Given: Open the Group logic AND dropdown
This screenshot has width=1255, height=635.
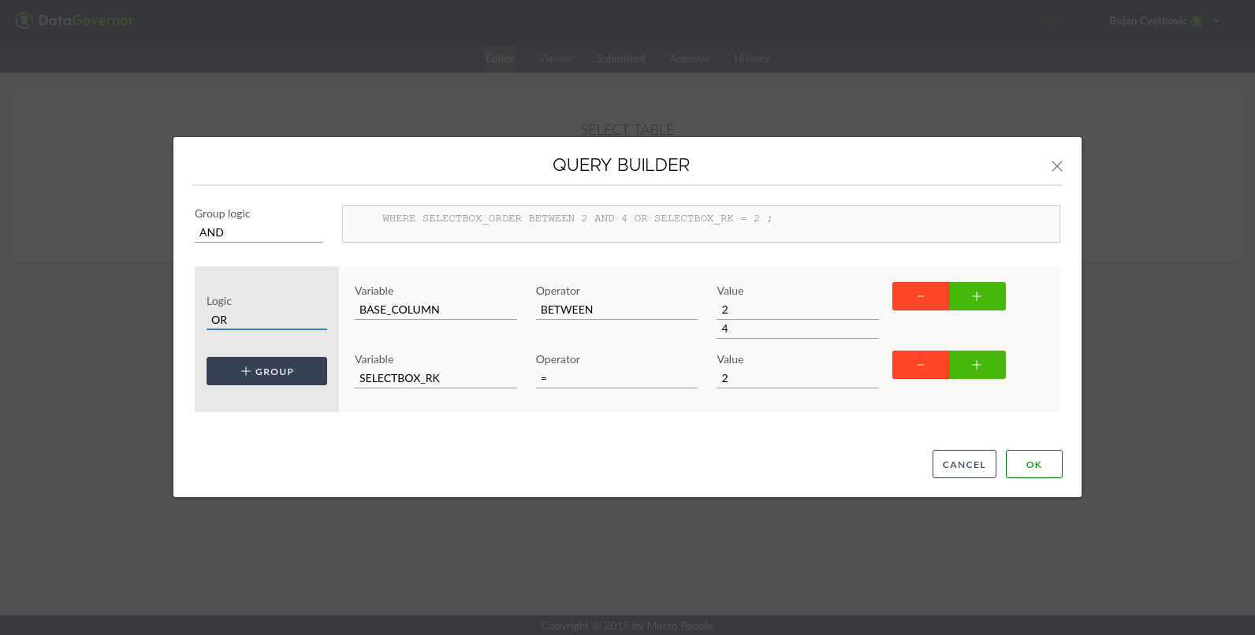Looking at the screenshot, I should [x=259, y=232].
